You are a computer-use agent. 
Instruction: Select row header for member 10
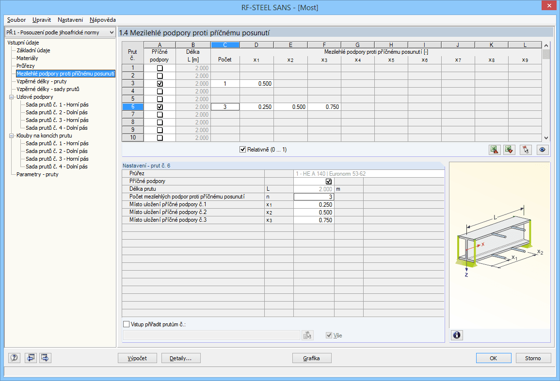[x=133, y=137]
